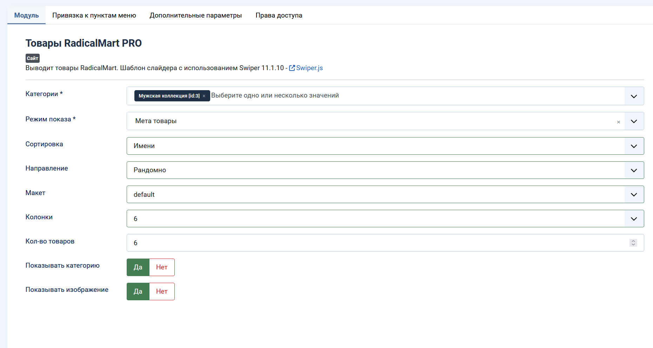Set Показывать категорию to Да

click(x=138, y=267)
